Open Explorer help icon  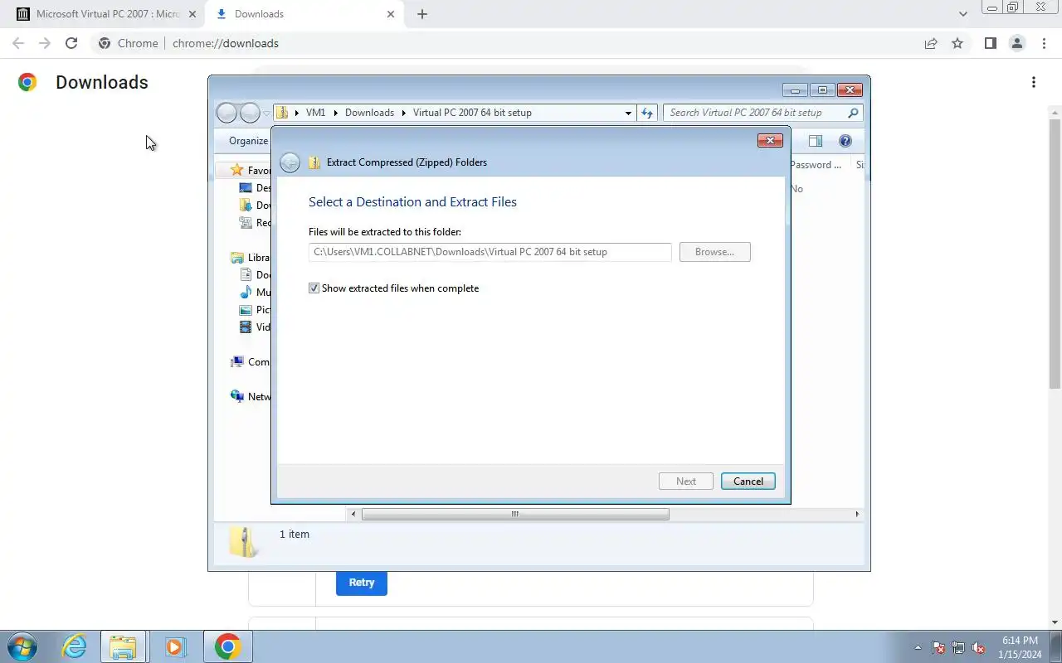pyautogui.click(x=845, y=141)
